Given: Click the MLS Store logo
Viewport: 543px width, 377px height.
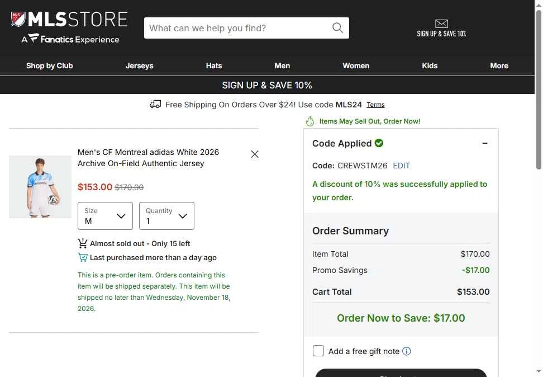Looking at the screenshot, I should tap(69, 19).
